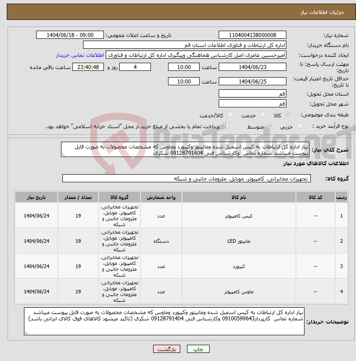Click date 1404/06/24 in ماوس کامپیوتر row

point(37,292)
